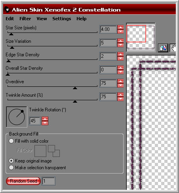179x193 pixels.
Task: Click the Fill Color swatch box
Action: pos(40,151)
